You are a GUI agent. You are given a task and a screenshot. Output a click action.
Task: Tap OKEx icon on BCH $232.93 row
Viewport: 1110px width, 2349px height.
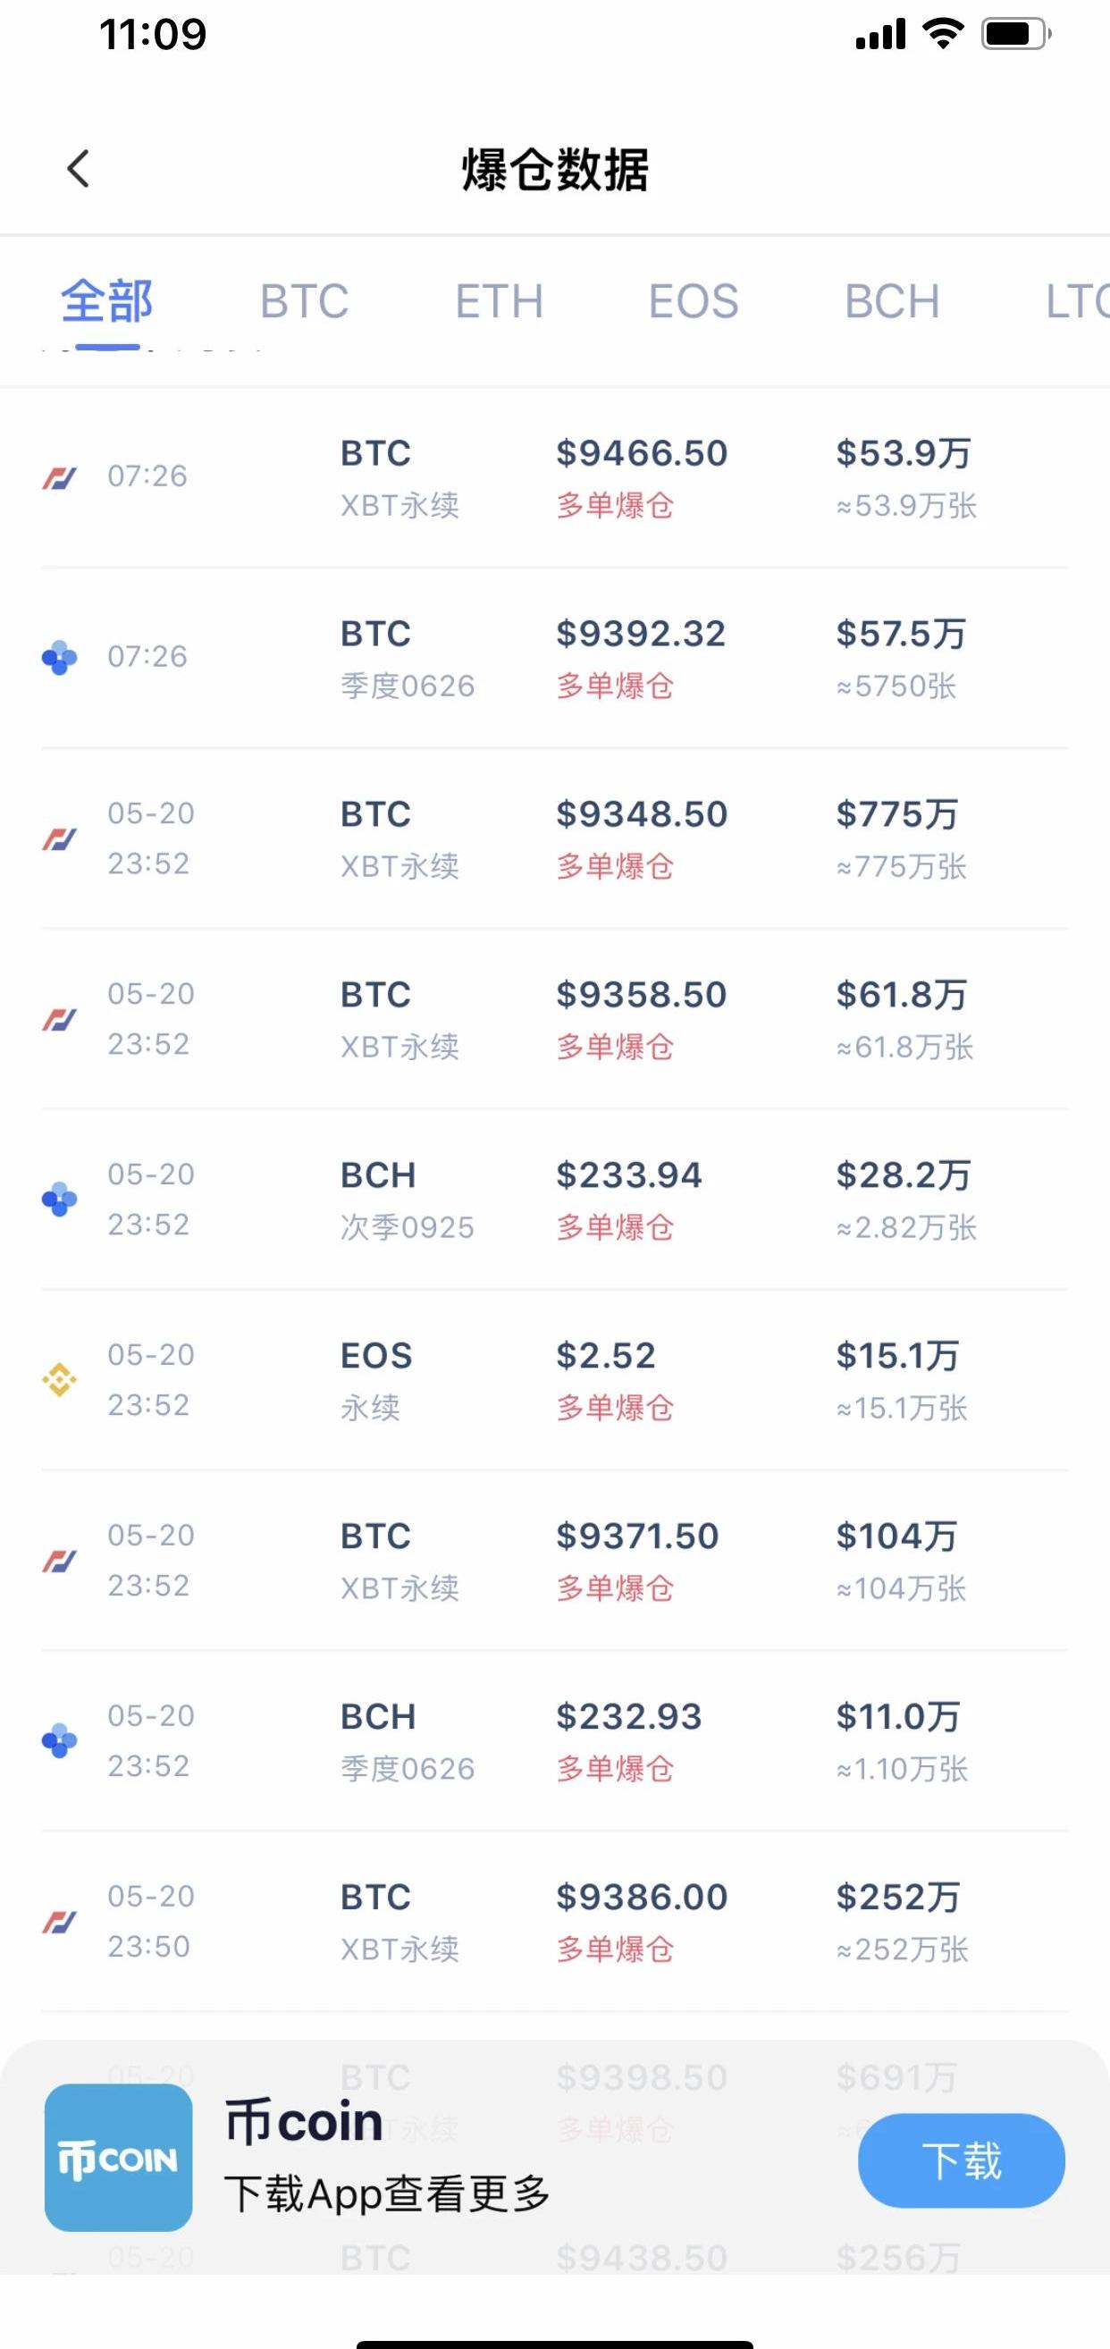click(x=59, y=1741)
